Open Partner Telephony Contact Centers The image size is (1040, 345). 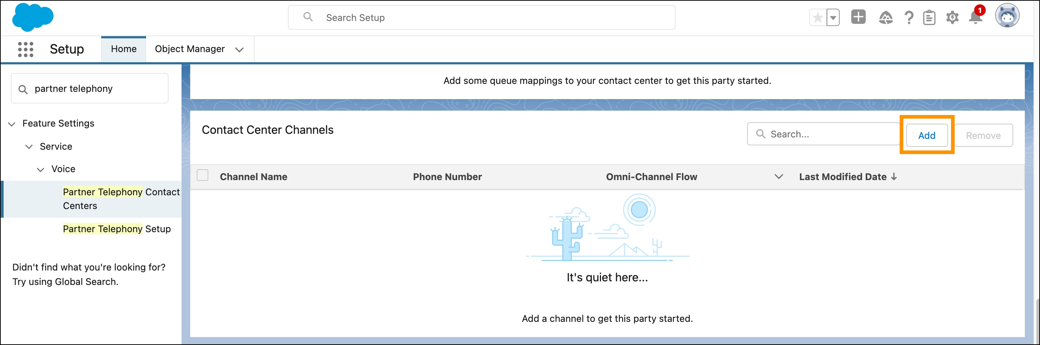[x=121, y=199]
